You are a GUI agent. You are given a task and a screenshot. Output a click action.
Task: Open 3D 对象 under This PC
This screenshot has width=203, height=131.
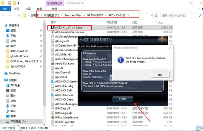pyautogui.click(x=15, y=85)
